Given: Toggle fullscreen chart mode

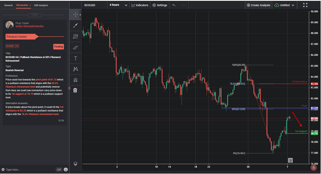Looking at the screenshot, I should [x=305, y=5].
